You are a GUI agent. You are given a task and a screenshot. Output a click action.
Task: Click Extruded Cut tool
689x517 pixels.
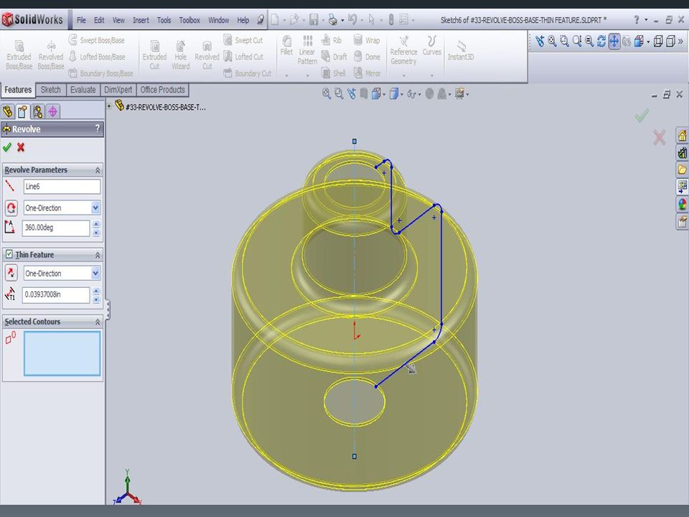pos(154,55)
